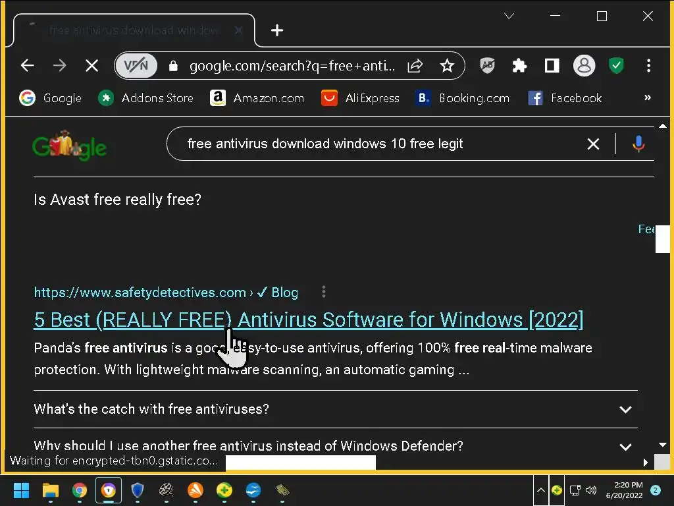Open new browser tab
674x506 pixels.
point(277,30)
